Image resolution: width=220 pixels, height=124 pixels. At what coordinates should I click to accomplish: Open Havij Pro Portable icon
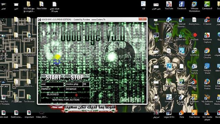3,100
